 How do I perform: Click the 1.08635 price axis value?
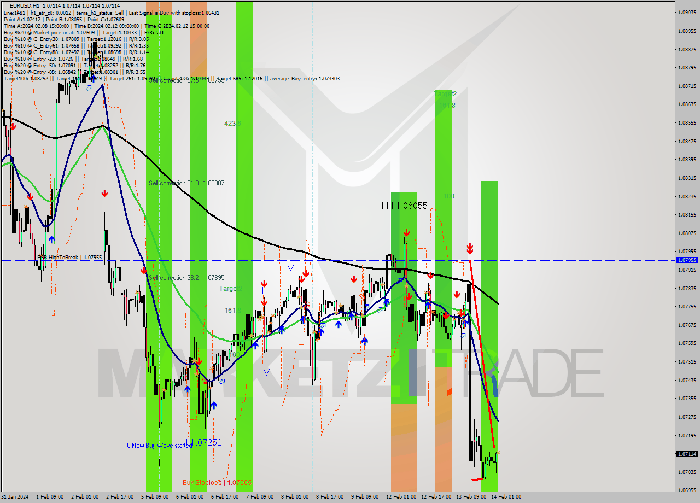point(687,104)
